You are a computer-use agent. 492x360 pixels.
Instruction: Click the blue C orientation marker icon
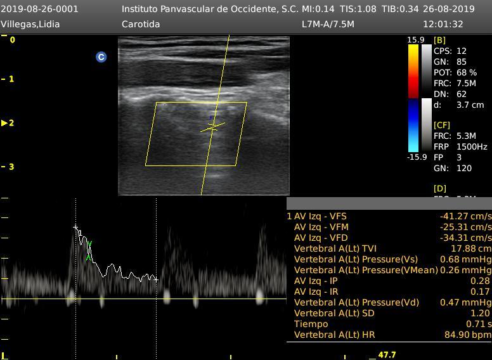pyautogui.click(x=101, y=57)
